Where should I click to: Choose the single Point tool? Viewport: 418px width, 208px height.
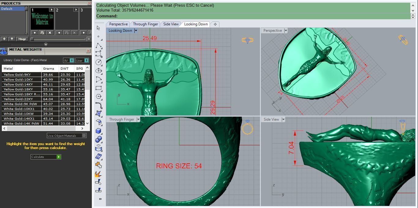pos(98,36)
